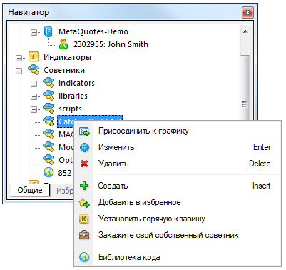Select Установить горячую клавишу menu entry
This screenshot has height=270, width=286.
click(x=178, y=219)
